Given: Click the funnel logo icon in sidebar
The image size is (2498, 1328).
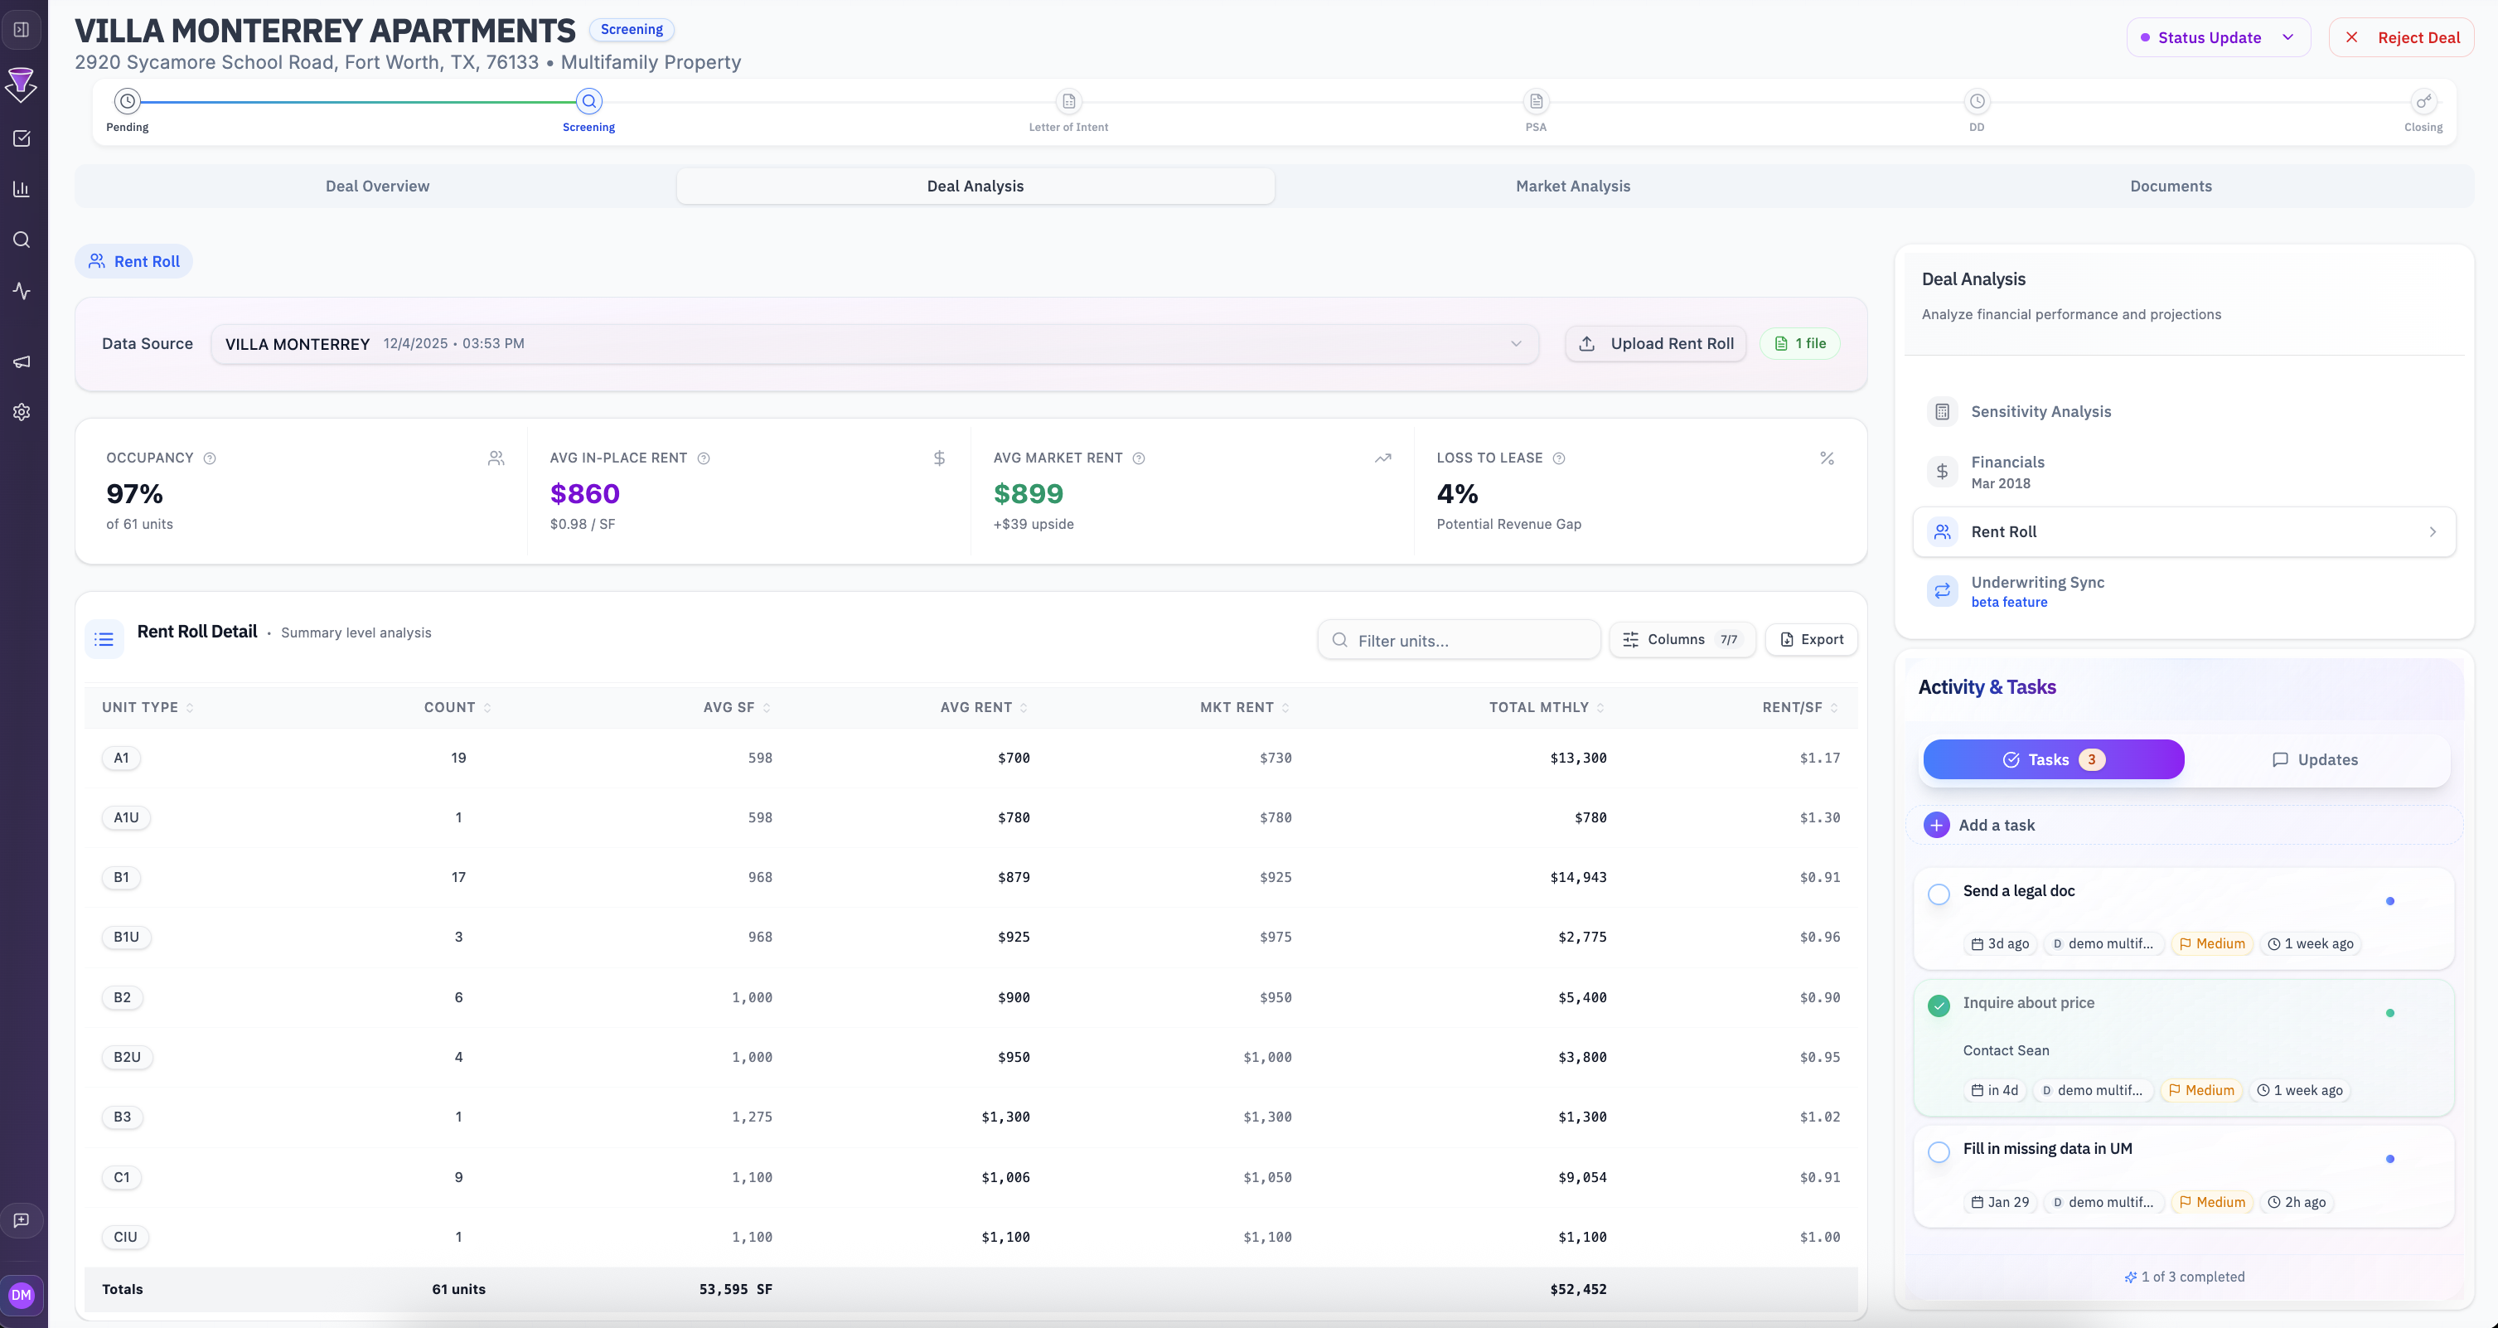Looking at the screenshot, I should pos(22,85).
